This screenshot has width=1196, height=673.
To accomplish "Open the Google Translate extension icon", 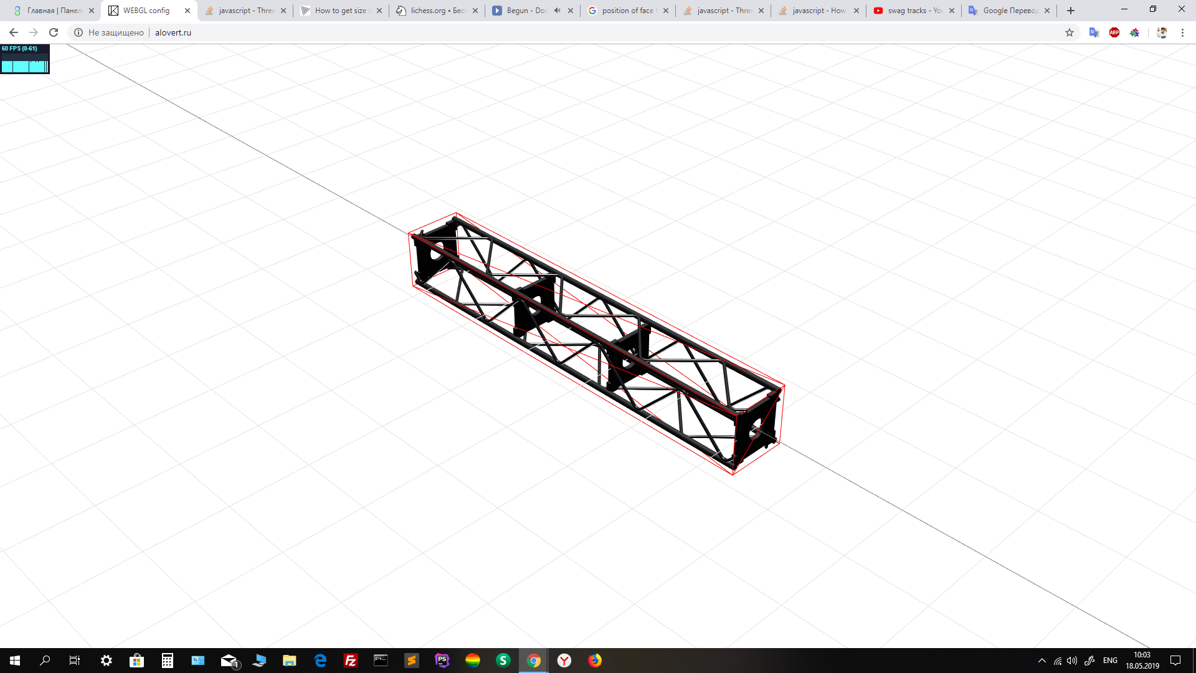I will pyautogui.click(x=1094, y=32).
